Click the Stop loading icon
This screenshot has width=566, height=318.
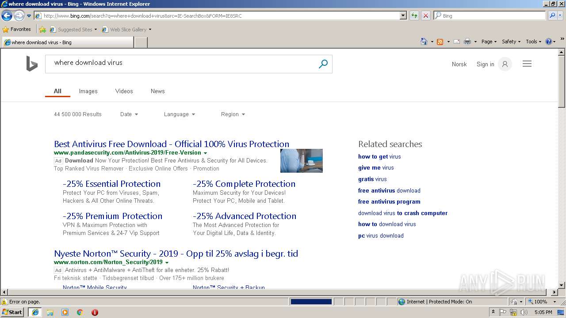pyautogui.click(x=425, y=15)
